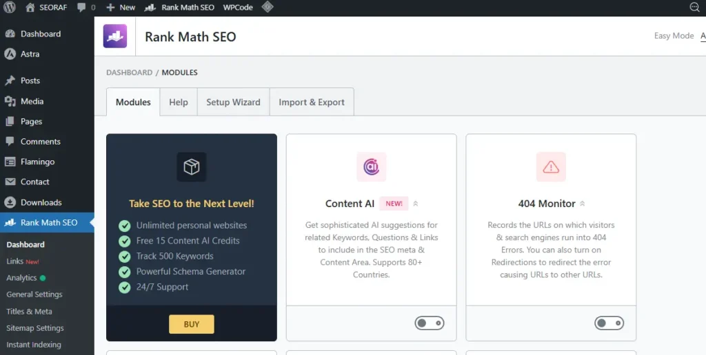Open the Import & Export tab

pos(312,102)
